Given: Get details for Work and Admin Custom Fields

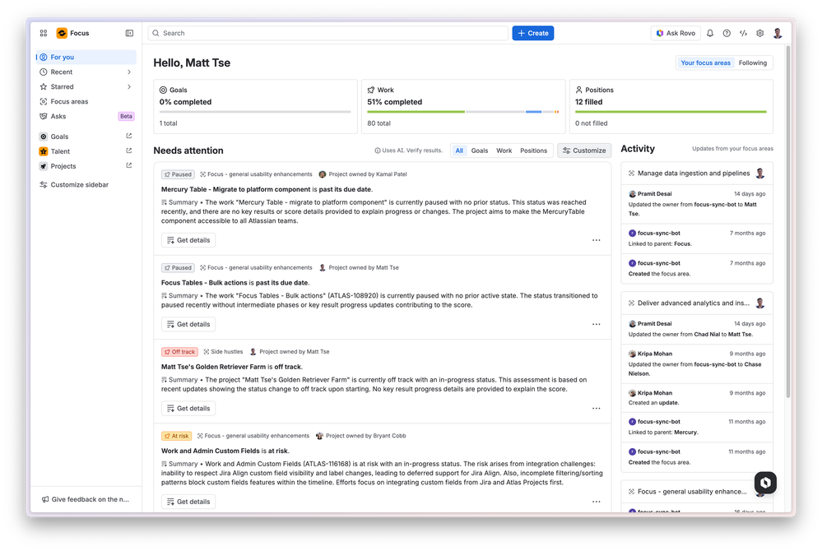Looking at the screenshot, I should [x=188, y=501].
